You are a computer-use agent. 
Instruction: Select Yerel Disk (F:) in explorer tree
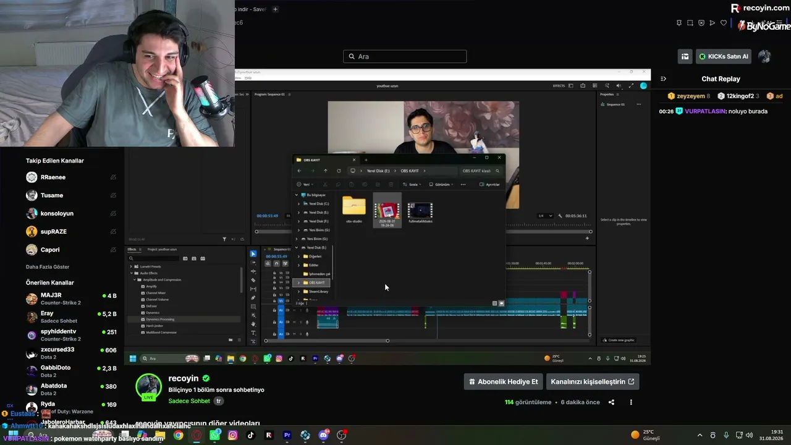click(x=319, y=221)
